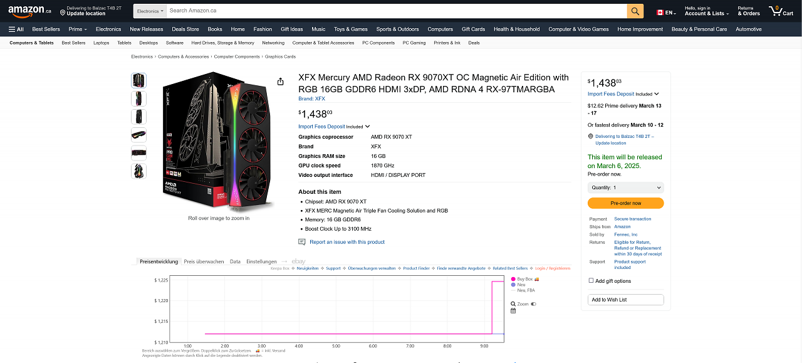Viewport: 802px width, 363px height.
Task: Open Keepa Related Best Sellers link
Action: [x=510, y=268]
